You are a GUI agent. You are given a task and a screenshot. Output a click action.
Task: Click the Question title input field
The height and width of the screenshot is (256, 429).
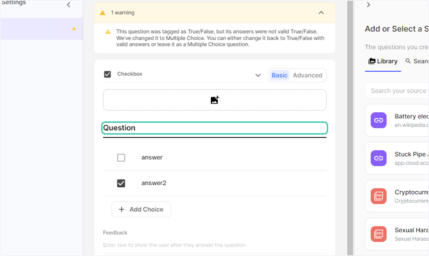point(214,128)
